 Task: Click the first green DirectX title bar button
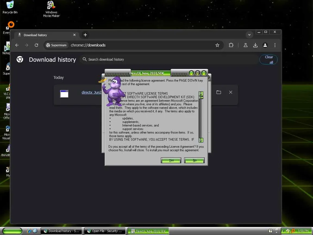(191, 73)
